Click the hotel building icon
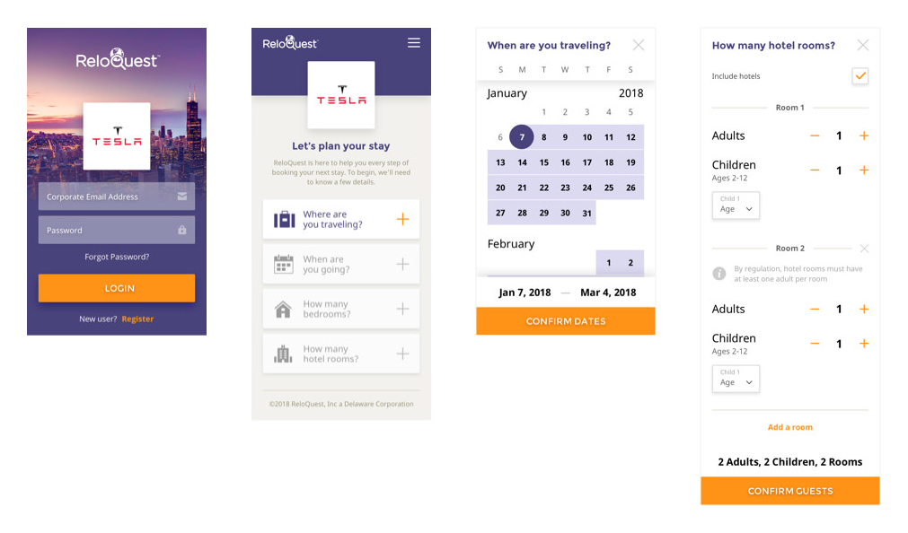Screen dimensions: 908x533 284,354
